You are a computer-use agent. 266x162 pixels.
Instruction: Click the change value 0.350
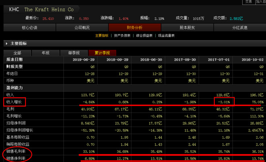tap(84, 18)
